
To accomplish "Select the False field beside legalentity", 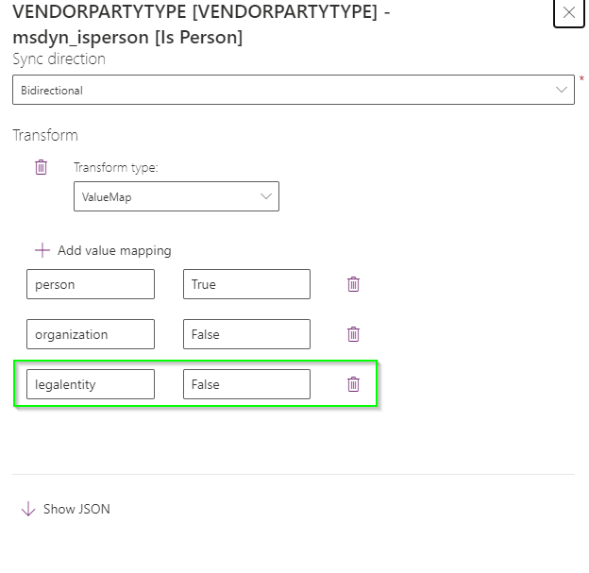I will (x=246, y=384).
